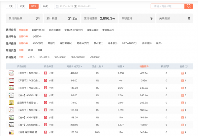Viewport: 198px width, 136px height.
Task: Sort by 佣金比例 arrow
Action: 103,66
